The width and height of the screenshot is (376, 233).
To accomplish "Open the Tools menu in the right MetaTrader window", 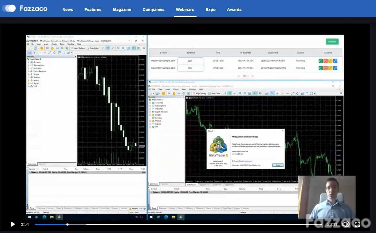I will tap(184, 89).
